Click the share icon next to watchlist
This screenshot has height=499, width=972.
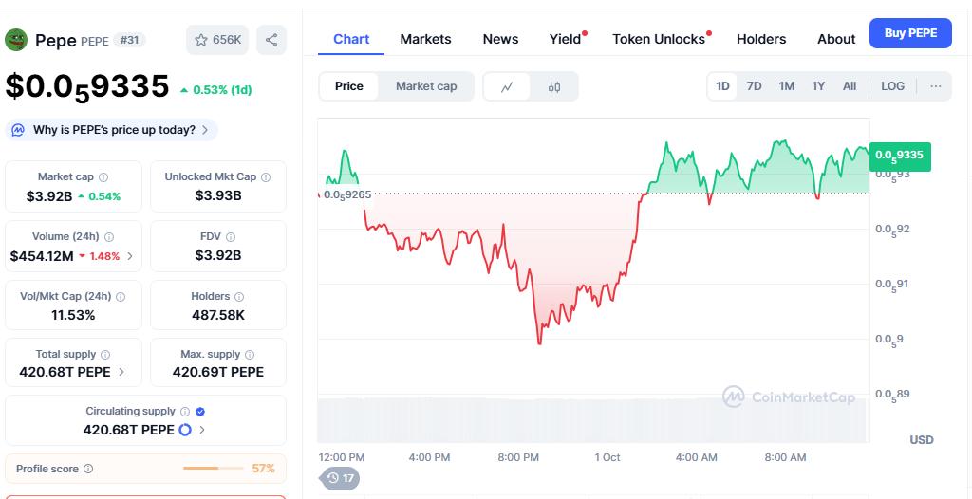pos(271,40)
